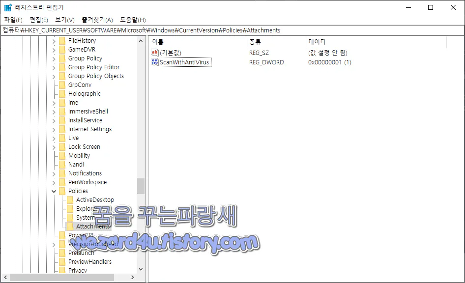Click the PenWorkspace folder icon
Viewport: 465px width, 283px height.
click(x=62, y=182)
